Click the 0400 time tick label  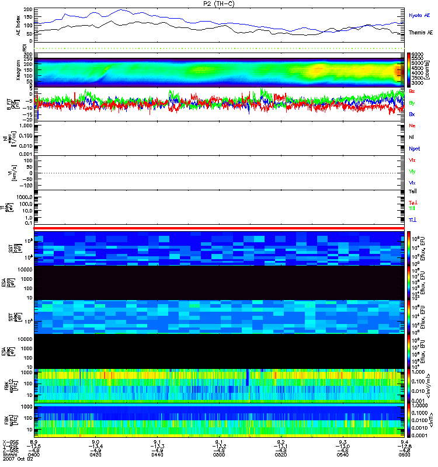(33, 455)
